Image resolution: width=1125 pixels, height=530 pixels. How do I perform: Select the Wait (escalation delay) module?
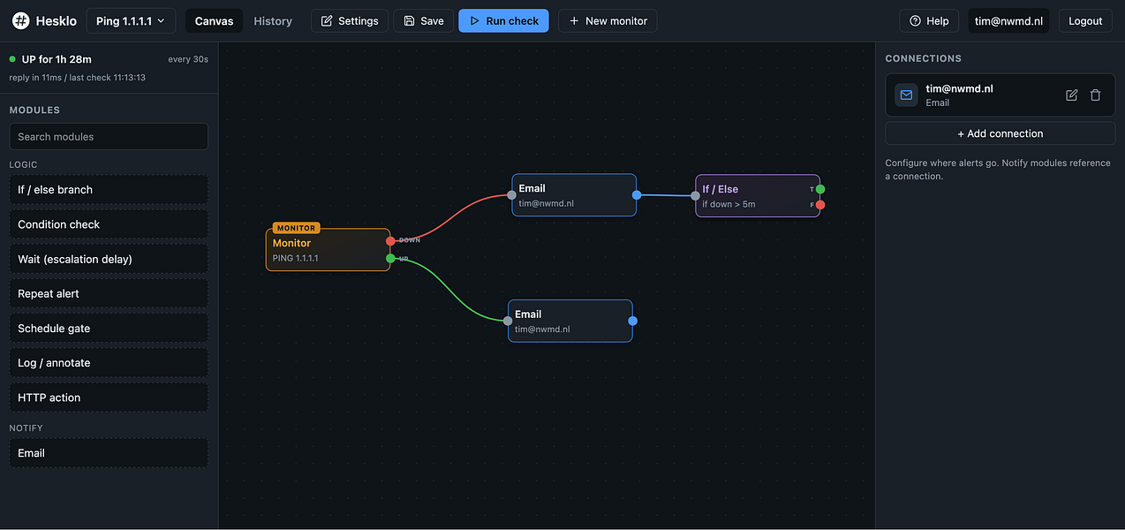pyautogui.click(x=109, y=259)
